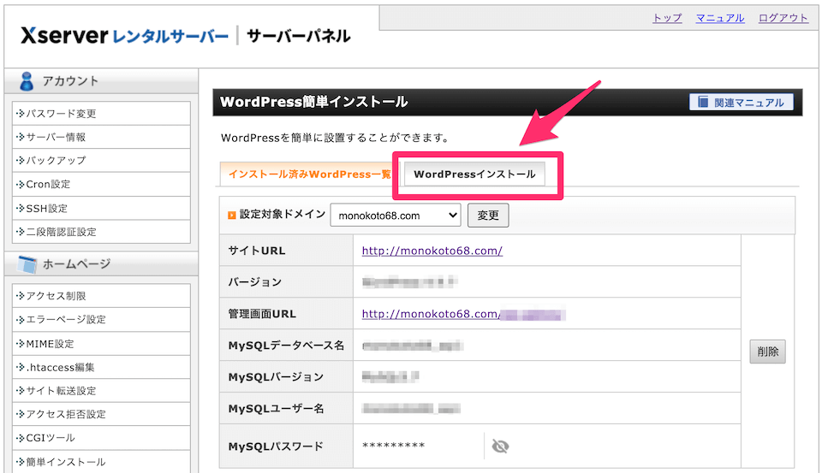Click the トップ link
Image resolution: width=822 pixels, height=473 pixels.
pyautogui.click(x=667, y=18)
